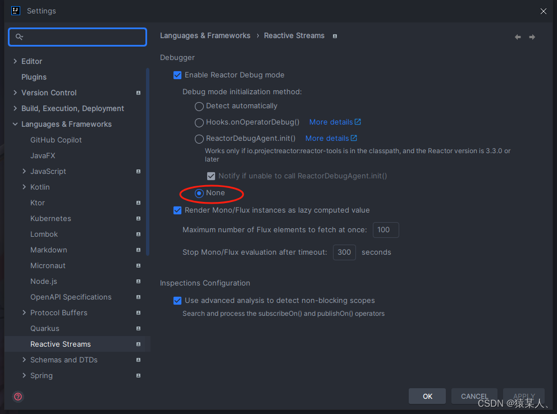Expand the Version Control tree node
This screenshot has height=414, width=557.
tap(15, 93)
